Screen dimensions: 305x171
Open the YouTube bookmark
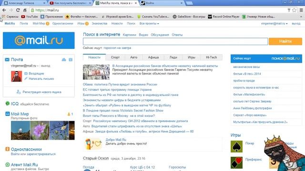tap(30, 17)
